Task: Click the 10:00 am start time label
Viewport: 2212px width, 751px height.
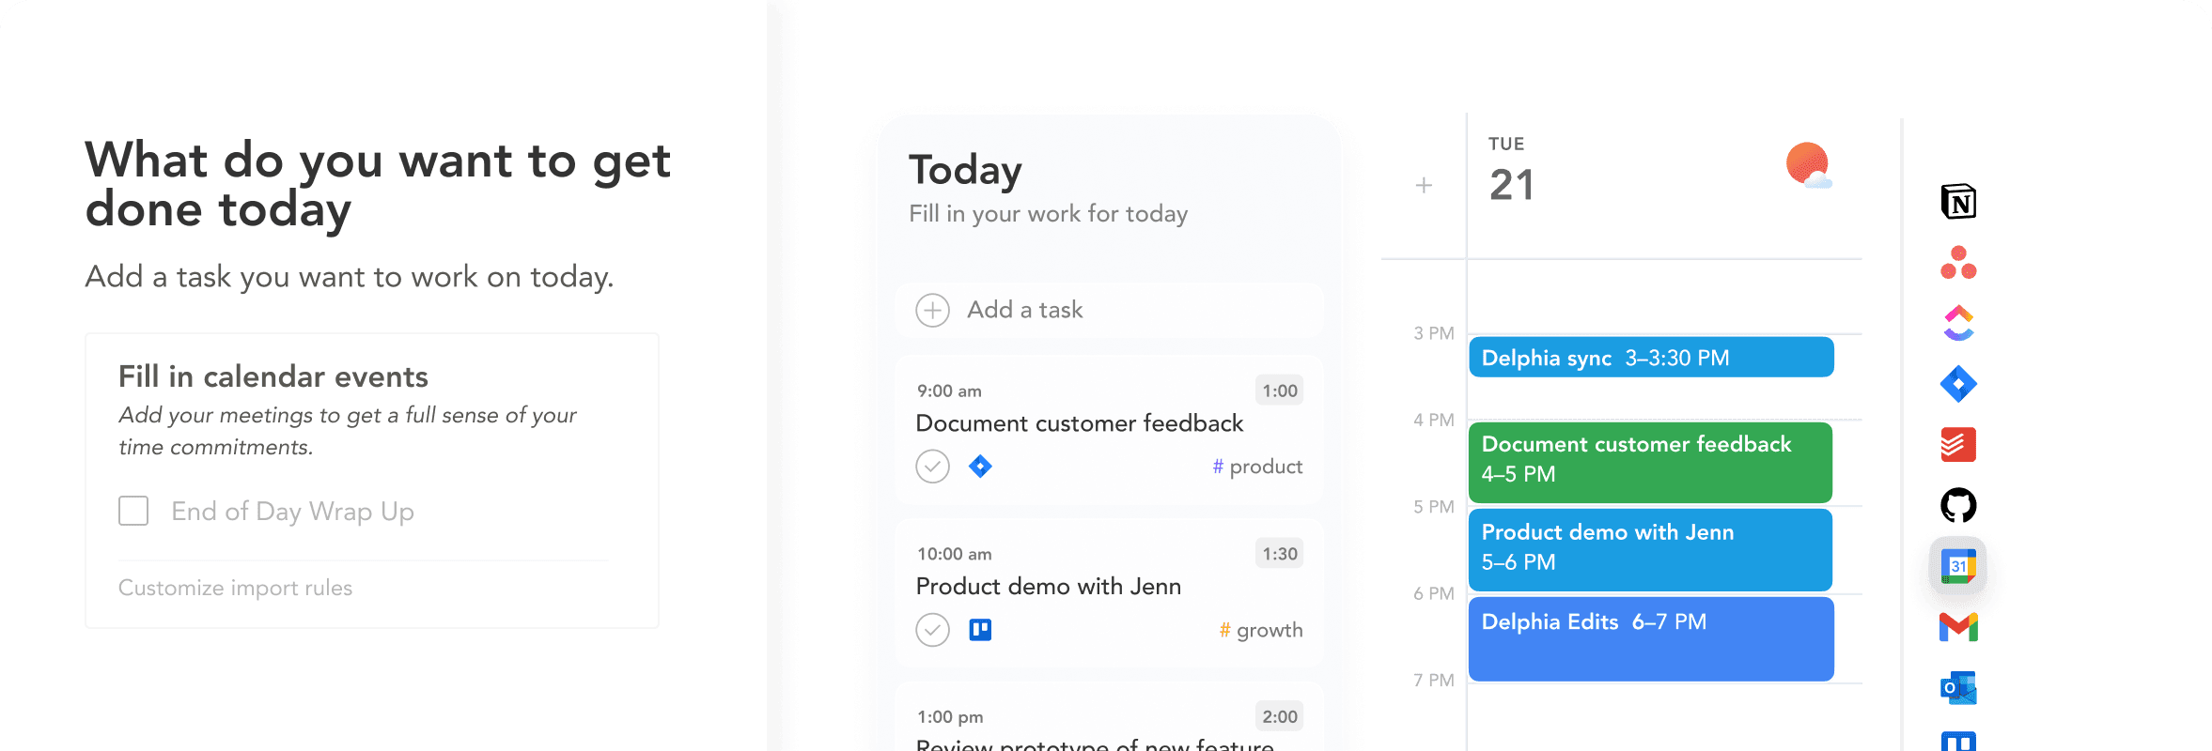Action: (x=955, y=554)
